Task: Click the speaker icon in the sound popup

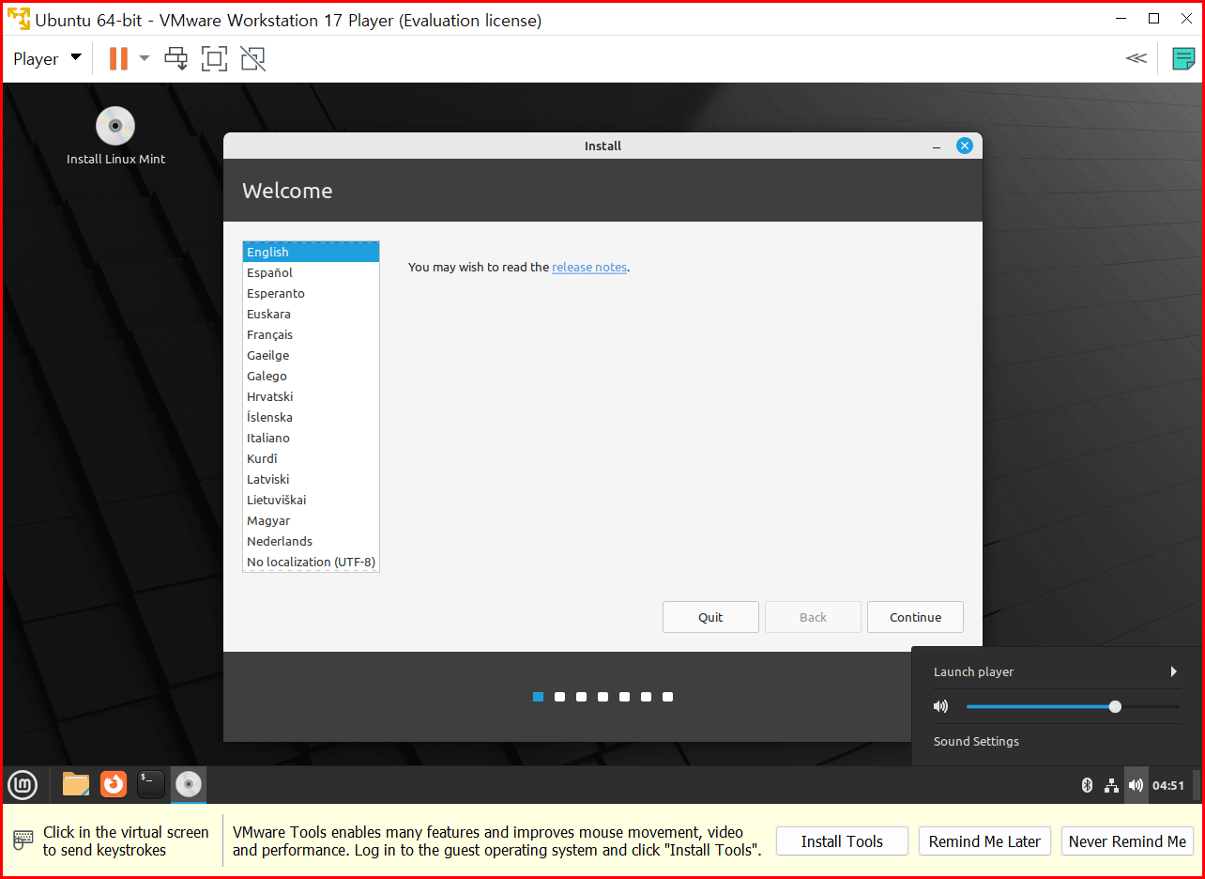Action: (x=941, y=706)
